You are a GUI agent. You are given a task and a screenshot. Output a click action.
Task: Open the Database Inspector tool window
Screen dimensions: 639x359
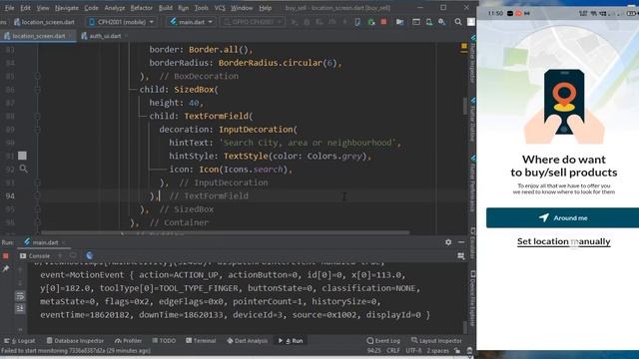75,341
